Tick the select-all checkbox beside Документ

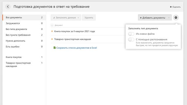(x=52, y=25)
